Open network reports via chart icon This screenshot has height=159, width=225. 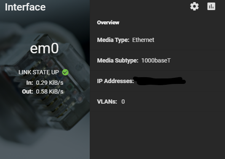(211, 6)
